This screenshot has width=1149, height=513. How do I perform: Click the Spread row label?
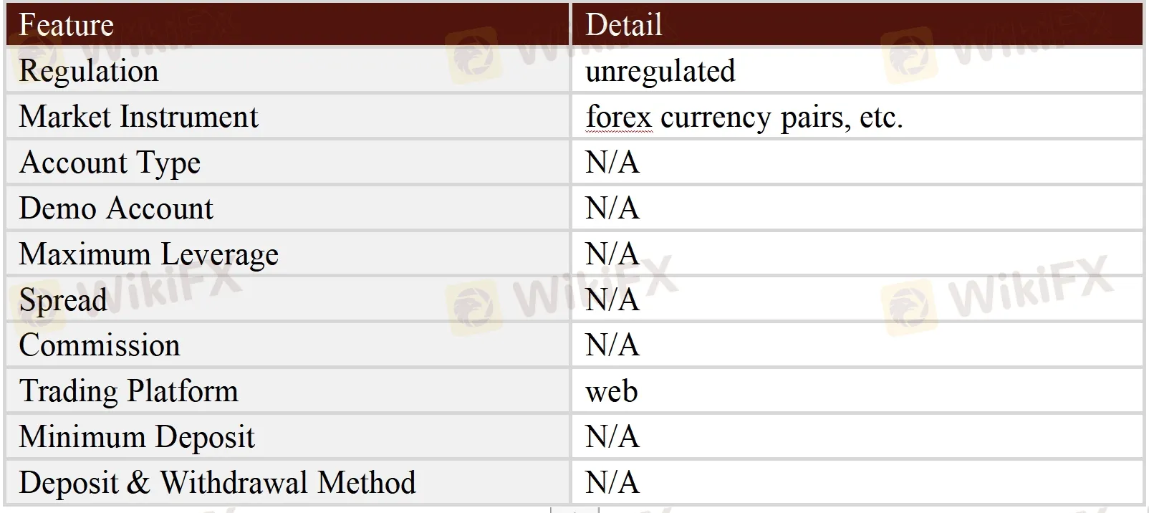coord(63,299)
